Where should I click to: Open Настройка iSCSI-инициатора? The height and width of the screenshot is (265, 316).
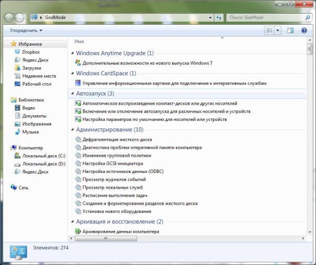[113, 164]
